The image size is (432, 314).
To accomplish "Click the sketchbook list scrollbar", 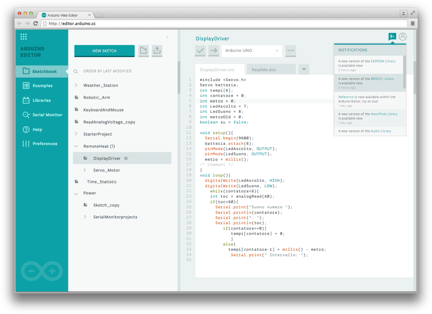I will [x=179, y=77].
